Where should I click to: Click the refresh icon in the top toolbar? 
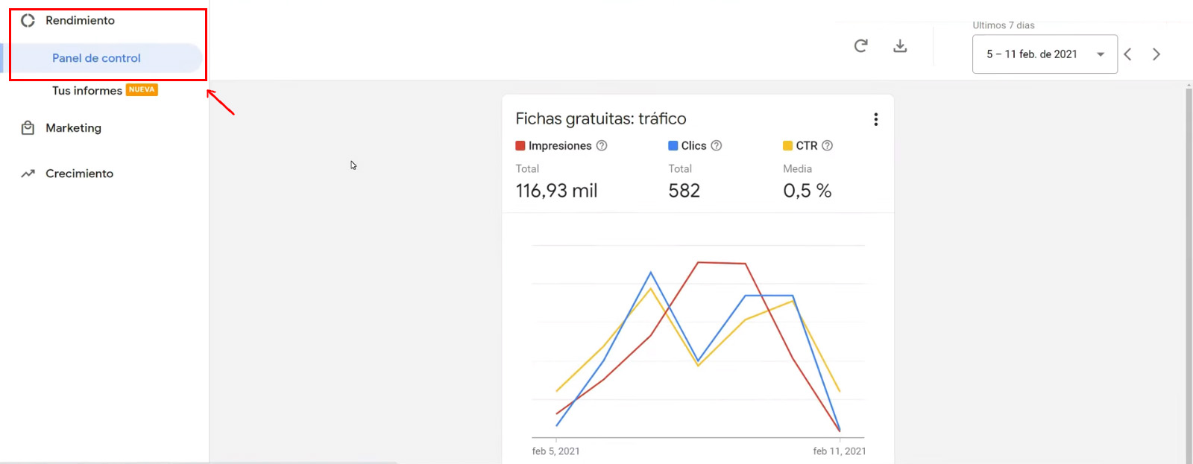(x=860, y=46)
